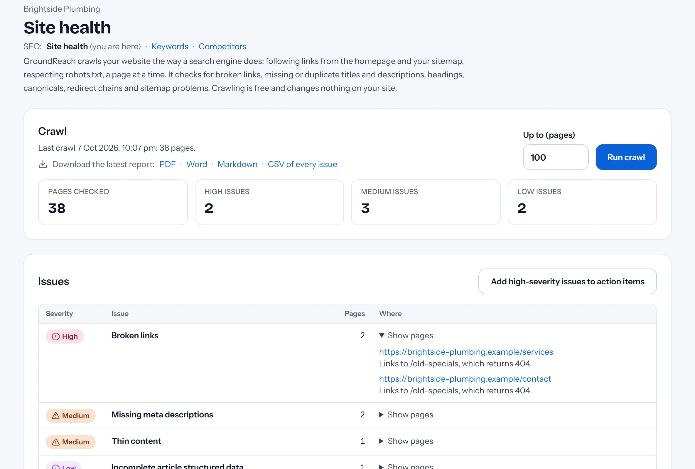Download the report as Markdown
The width and height of the screenshot is (695, 469).
click(237, 164)
